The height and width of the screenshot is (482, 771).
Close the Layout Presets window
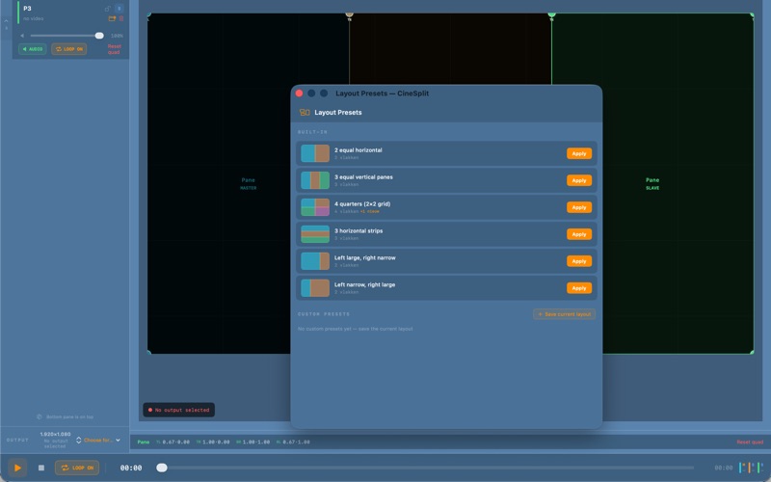[x=299, y=94]
